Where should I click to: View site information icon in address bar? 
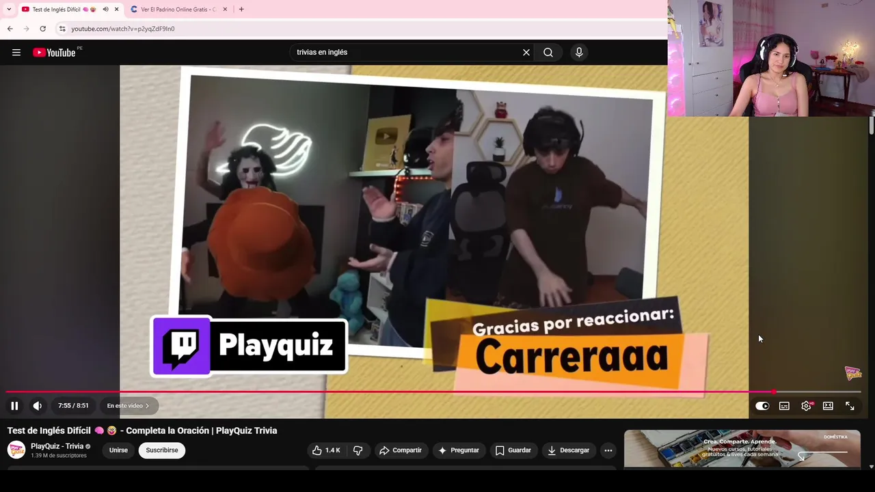point(62,29)
